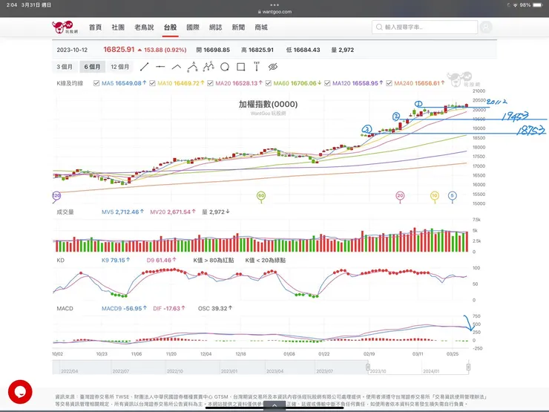Click the MA5 marker pin on chart
Screen dimensions: 549x412
(x=452, y=197)
